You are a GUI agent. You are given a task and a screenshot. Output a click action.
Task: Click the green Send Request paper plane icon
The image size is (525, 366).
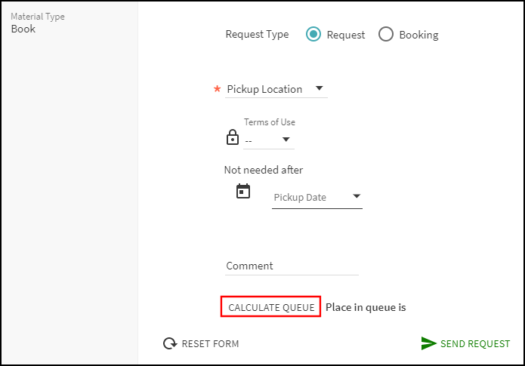click(428, 344)
